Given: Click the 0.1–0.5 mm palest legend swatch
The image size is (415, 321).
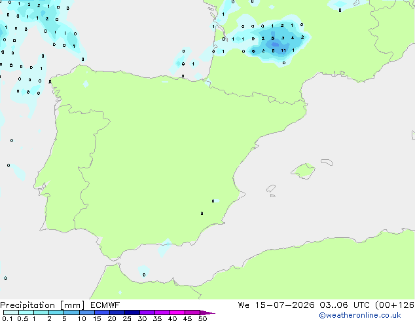Looking at the screenshot, I should 11,312.
